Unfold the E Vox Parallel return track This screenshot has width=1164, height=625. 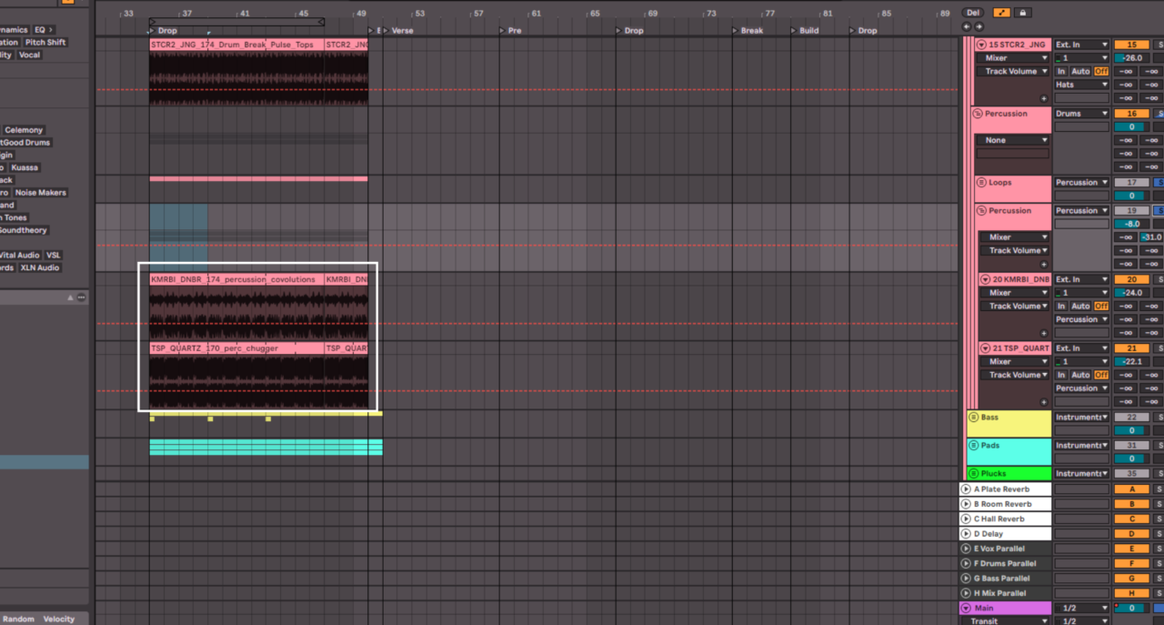[x=966, y=549]
